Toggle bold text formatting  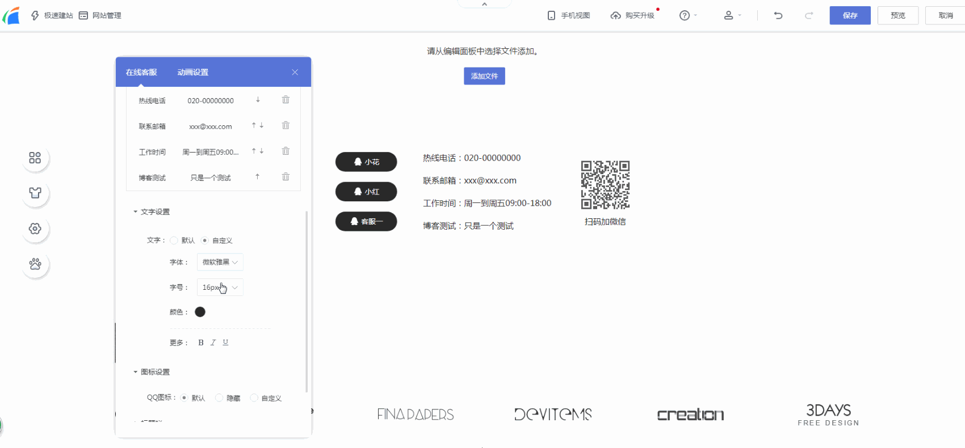(201, 343)
